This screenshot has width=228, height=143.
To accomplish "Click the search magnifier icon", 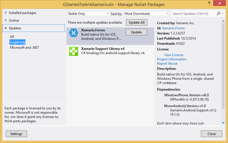I will pyautogui.click(x=219, y=13).
